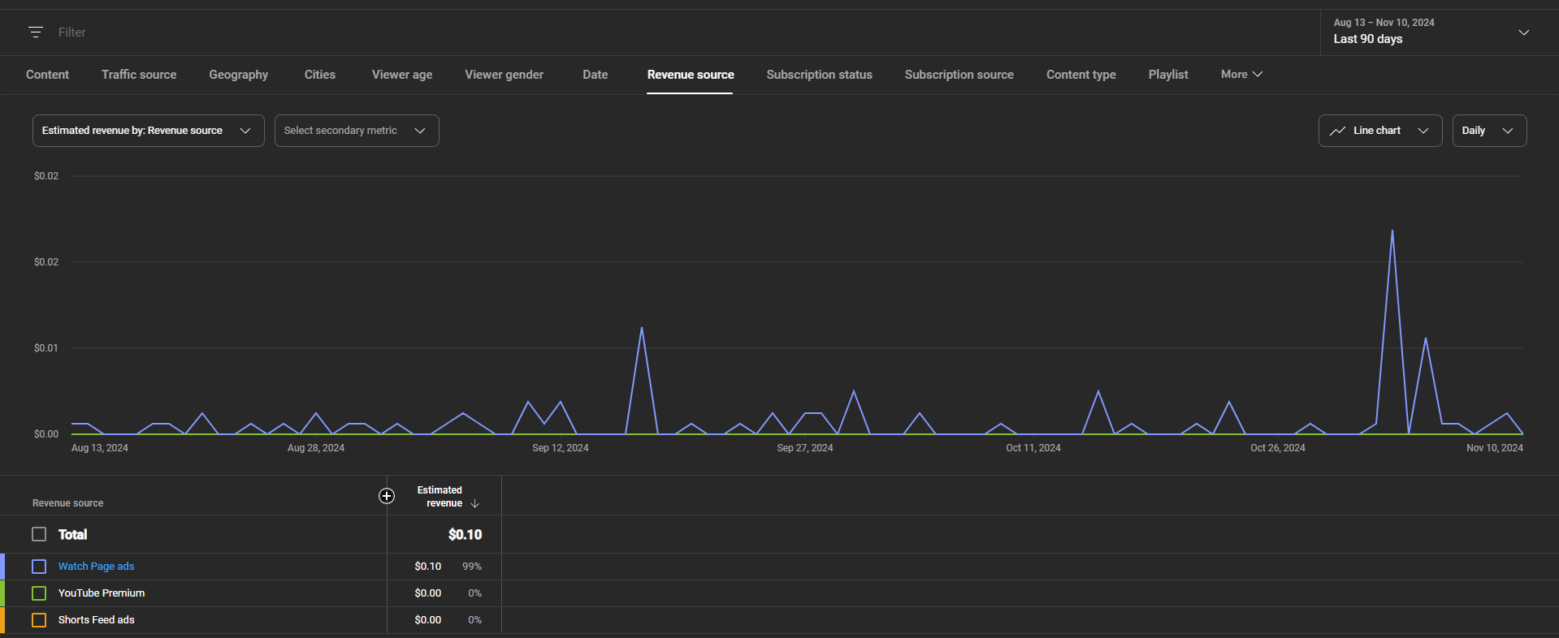The width and height of the screenshot is (1559, 638).
Task: Toggle the YouTube Premium checkbox
Action: [x=39, y=593]
